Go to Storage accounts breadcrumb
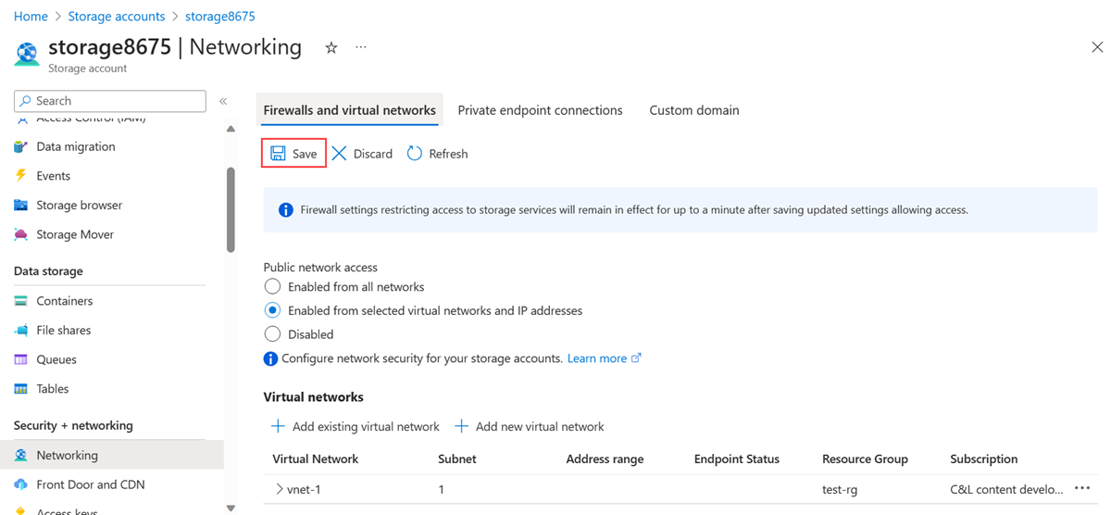The image size is (1111, 515). point(117,17)
